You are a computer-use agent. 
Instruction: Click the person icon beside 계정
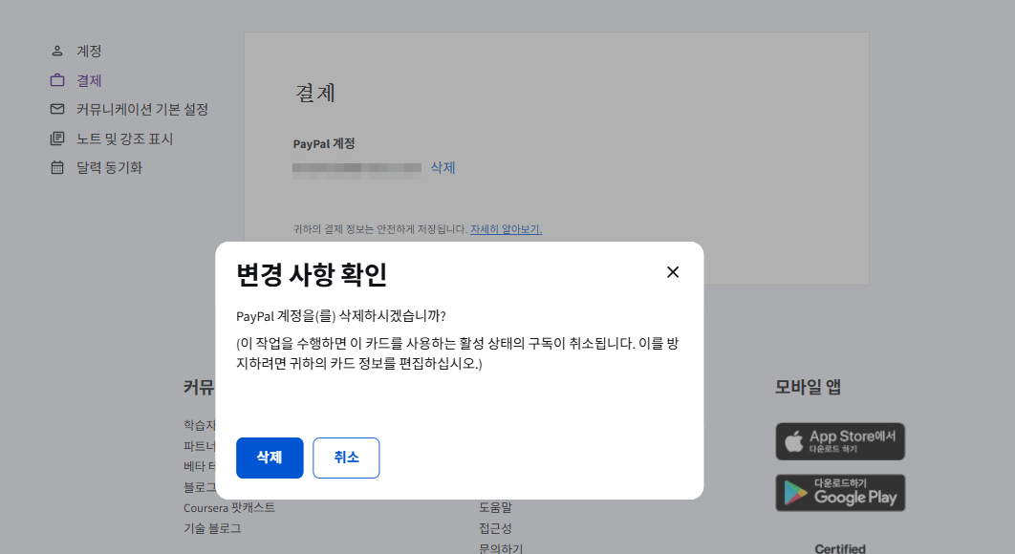click(57, 51)
